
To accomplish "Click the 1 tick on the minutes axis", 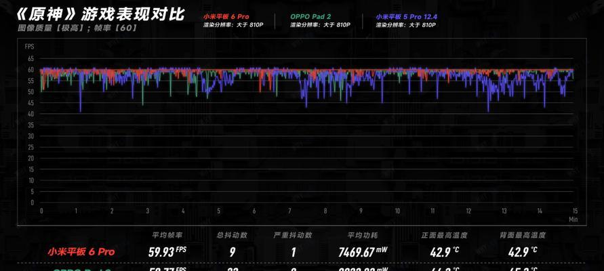I will pyautogui.click(x=77, y=211).
